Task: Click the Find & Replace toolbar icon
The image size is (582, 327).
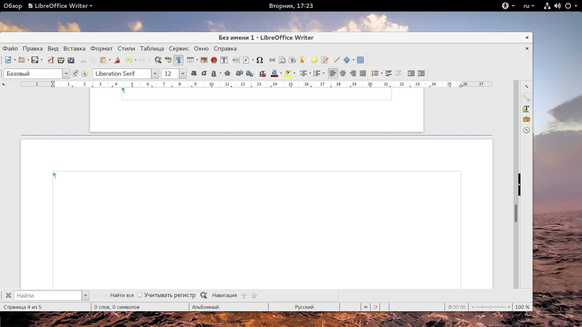Action: 158,60
